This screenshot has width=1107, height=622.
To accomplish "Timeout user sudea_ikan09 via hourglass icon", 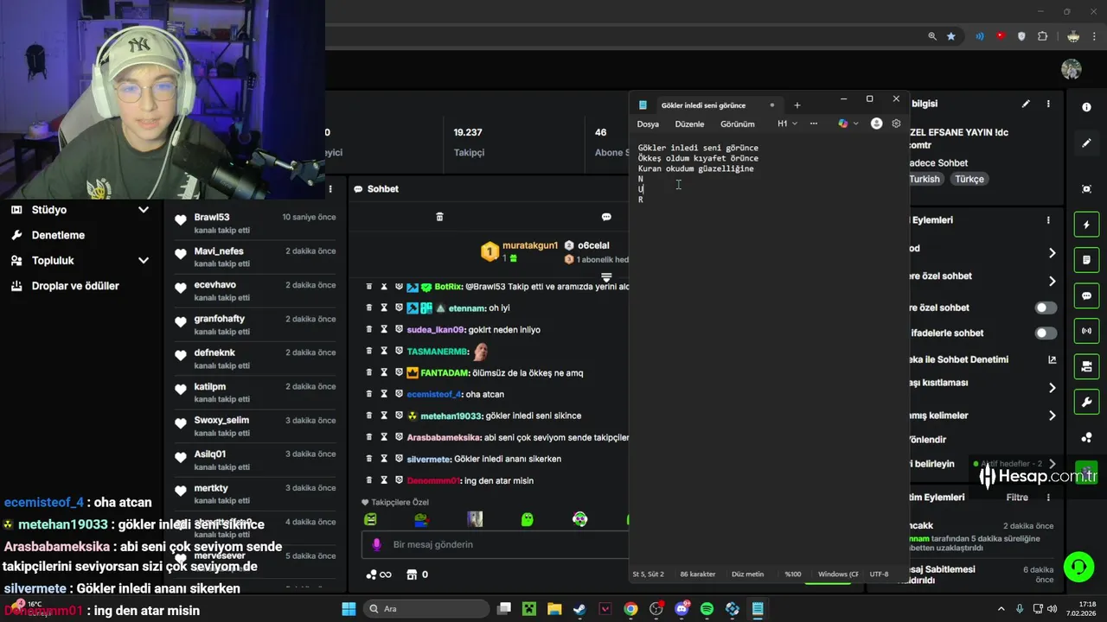I will (x=384, y=329).
